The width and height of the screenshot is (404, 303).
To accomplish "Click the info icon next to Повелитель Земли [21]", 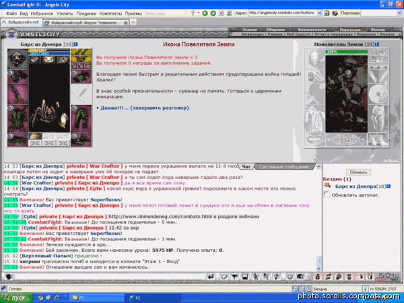I will 377,44.
